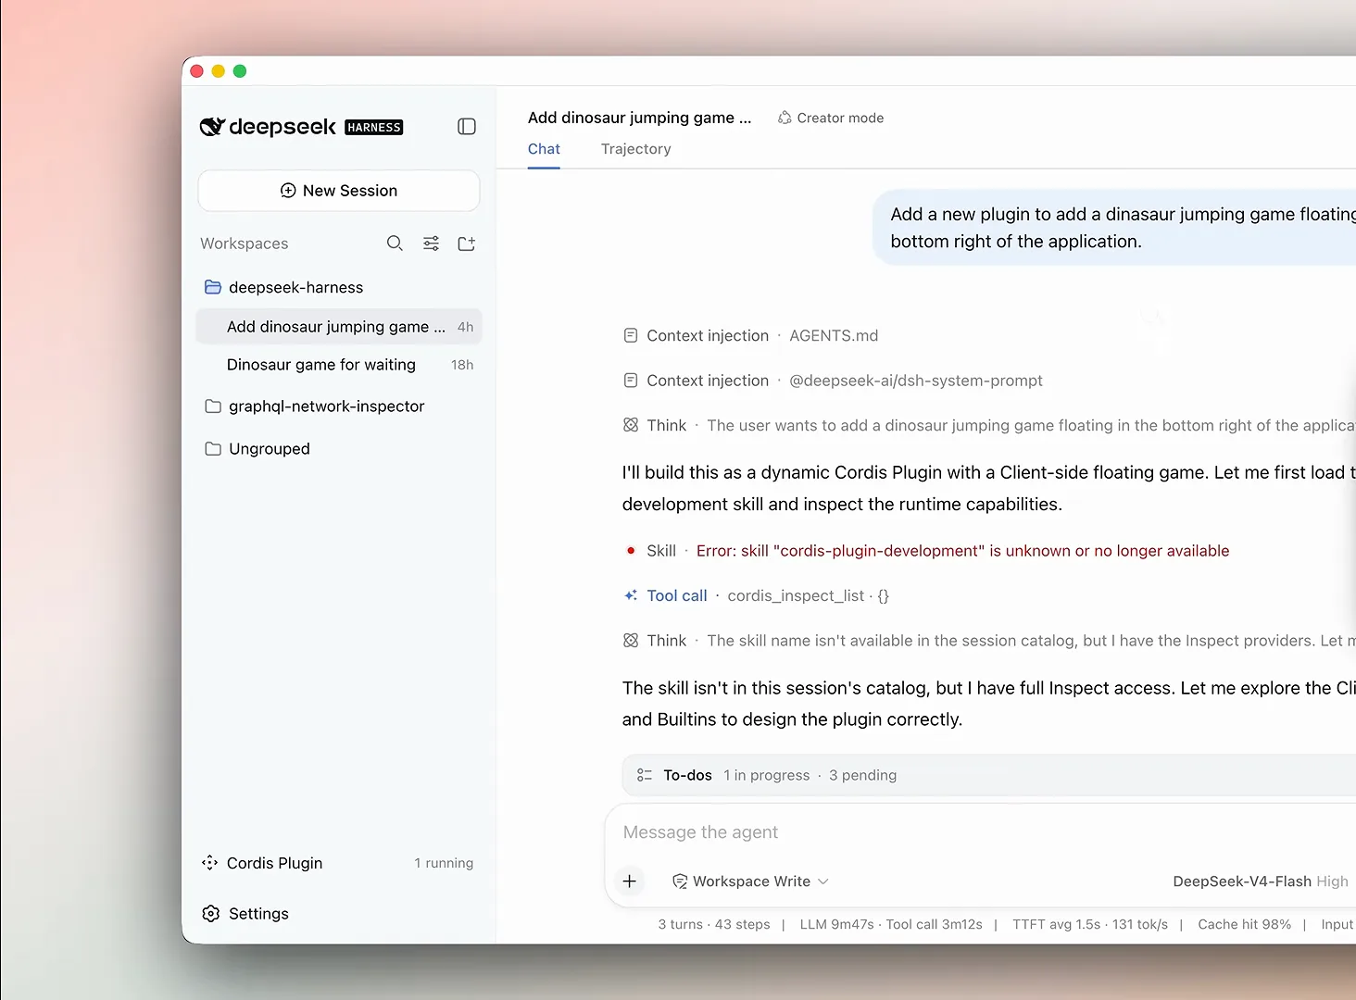The height and width of the screenshot is (1000, 1356).
Task: Click the Creator mode icon
Action: tap(785, 118)
